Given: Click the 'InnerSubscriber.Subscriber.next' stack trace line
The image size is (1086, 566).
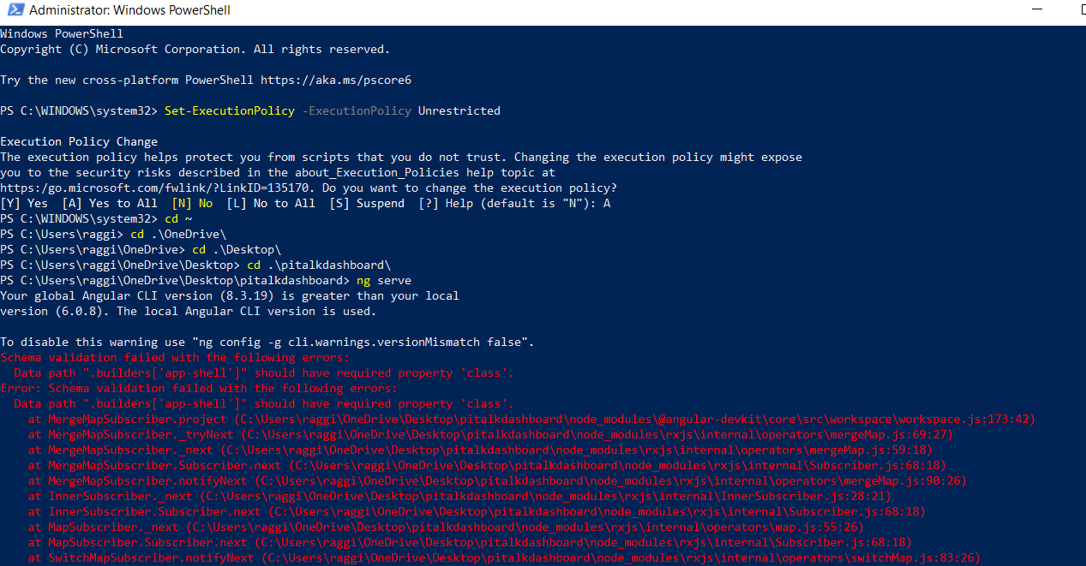Looking at the screenshot, I should [x=477, y=511].
